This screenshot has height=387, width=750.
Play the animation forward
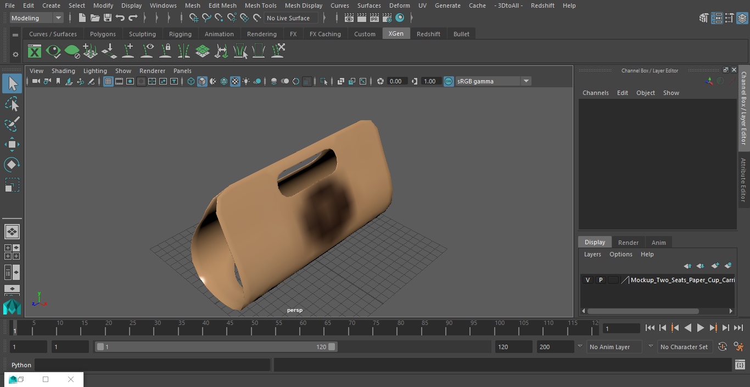click(700, 328)
